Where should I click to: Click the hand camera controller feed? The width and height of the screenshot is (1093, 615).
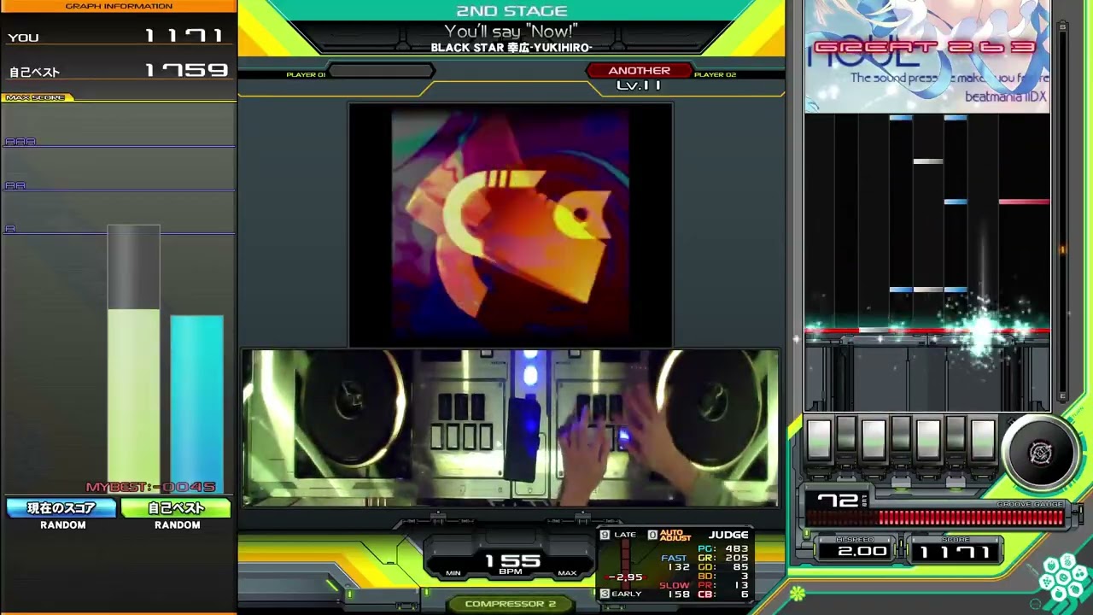(x=511, y=428)
